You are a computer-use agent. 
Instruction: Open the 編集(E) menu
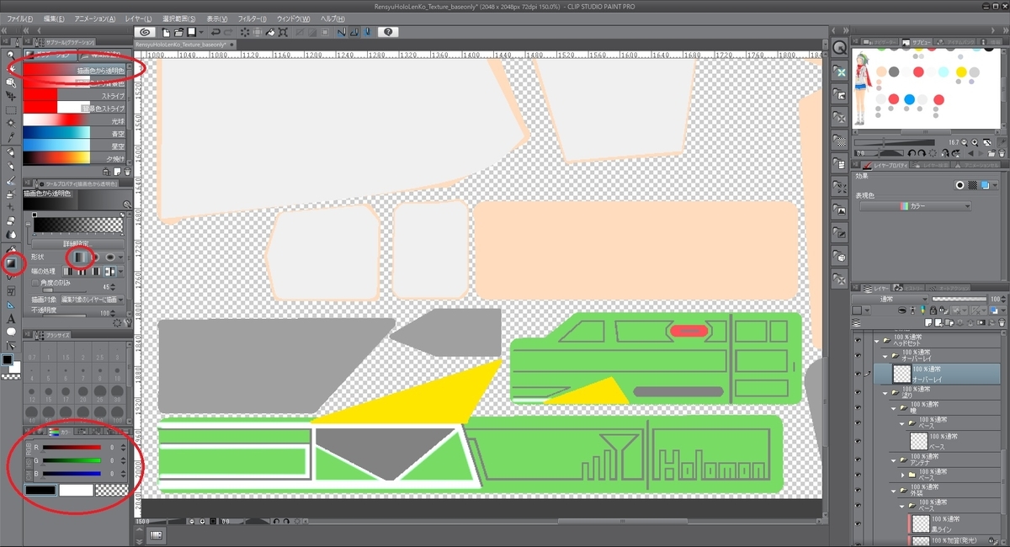coord(56,18)
